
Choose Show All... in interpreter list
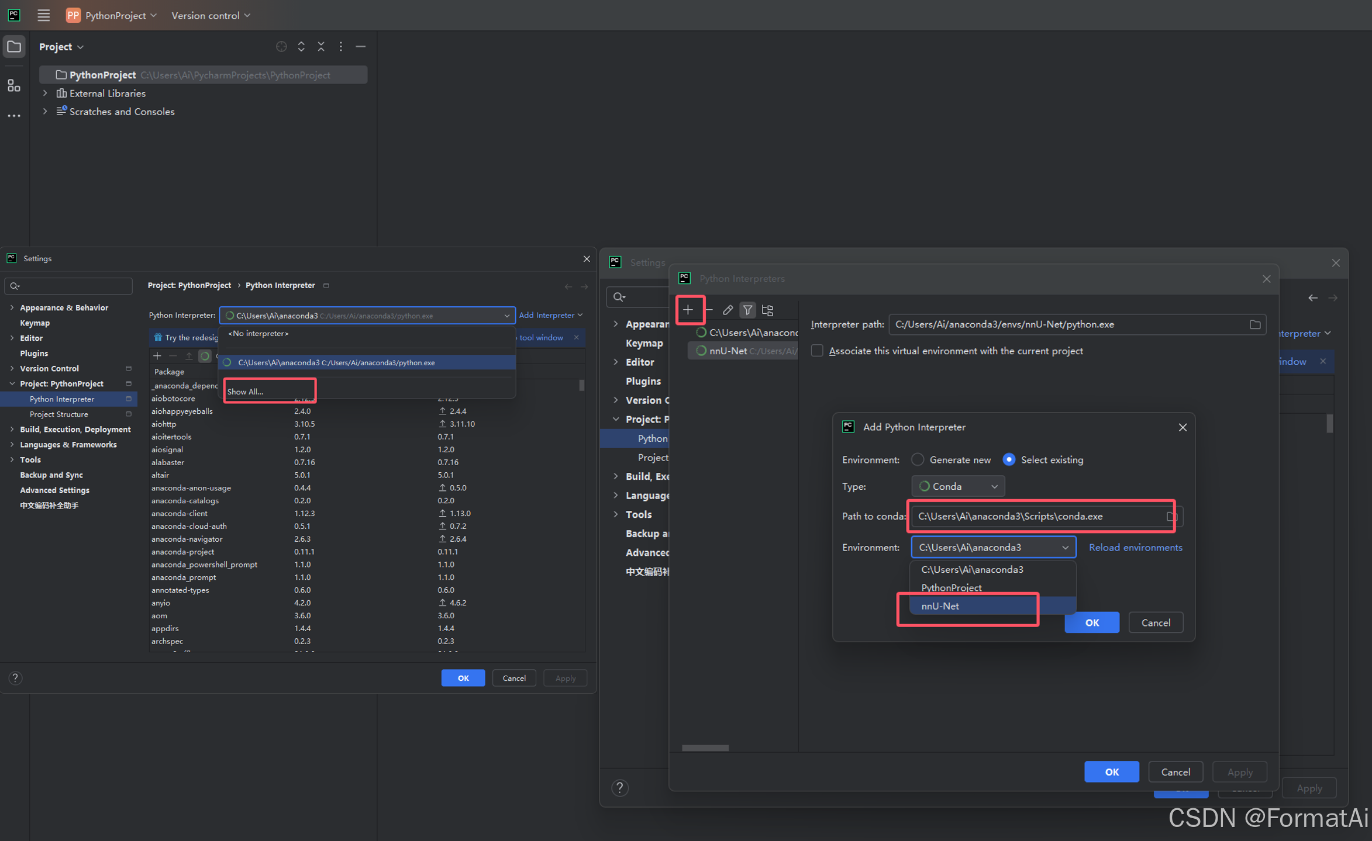click(x=246, y=392)
